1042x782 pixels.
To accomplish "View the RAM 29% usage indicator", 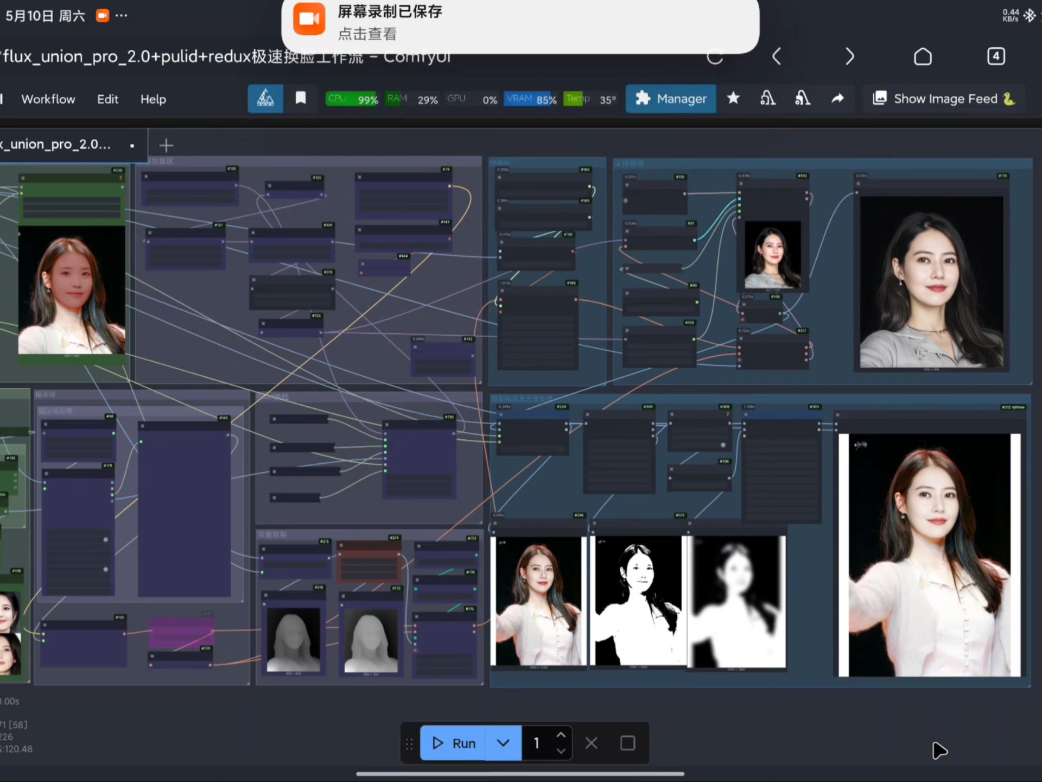I will tap(412, 99).
